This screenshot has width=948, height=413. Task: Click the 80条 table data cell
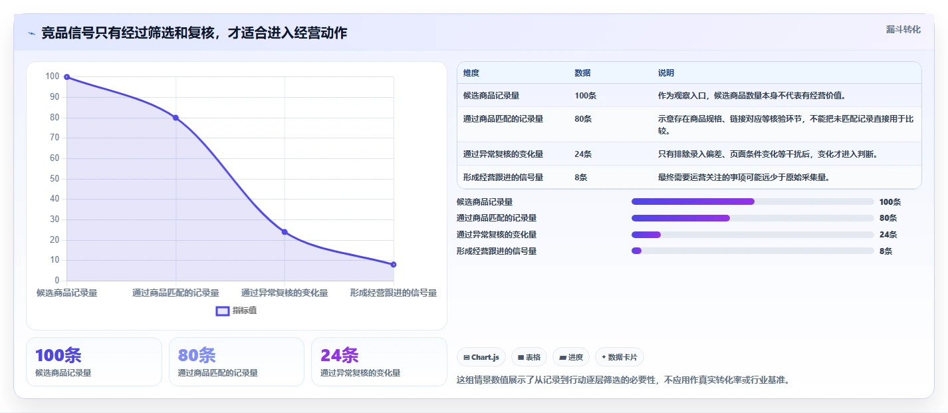pos(583,119)
